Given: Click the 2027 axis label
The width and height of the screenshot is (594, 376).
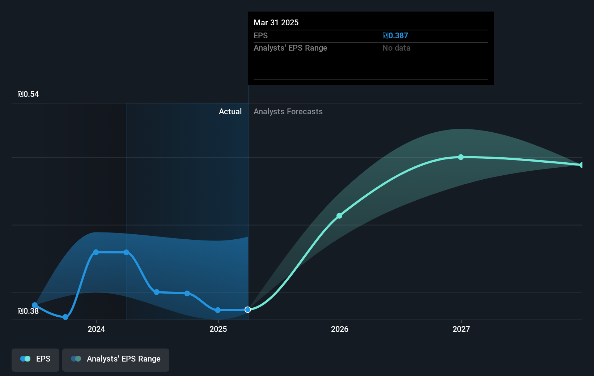Looking at the screenshot, I should pos(461,329).
